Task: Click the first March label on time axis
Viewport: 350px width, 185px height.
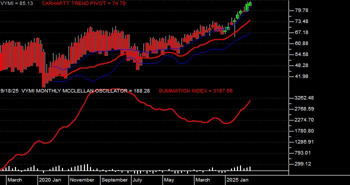Action: 14,180
